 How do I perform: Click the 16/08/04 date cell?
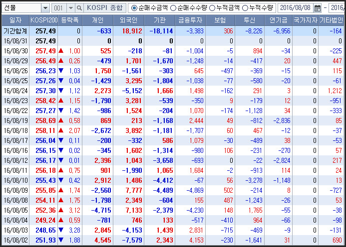[x=15, y=220]
